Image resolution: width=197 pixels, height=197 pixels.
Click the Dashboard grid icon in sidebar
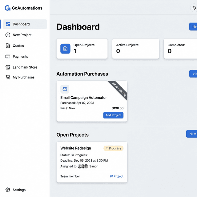click(x=8, y=24)
